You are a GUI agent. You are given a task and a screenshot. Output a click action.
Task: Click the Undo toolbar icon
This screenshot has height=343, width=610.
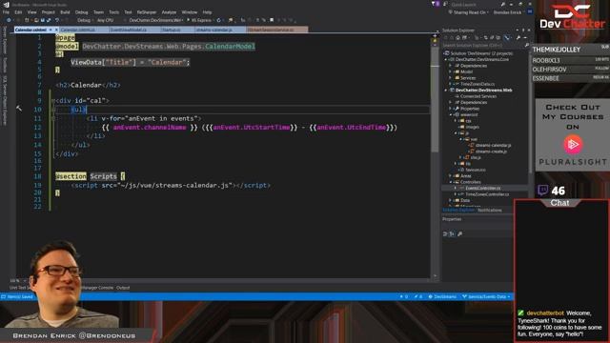[57, 20]
